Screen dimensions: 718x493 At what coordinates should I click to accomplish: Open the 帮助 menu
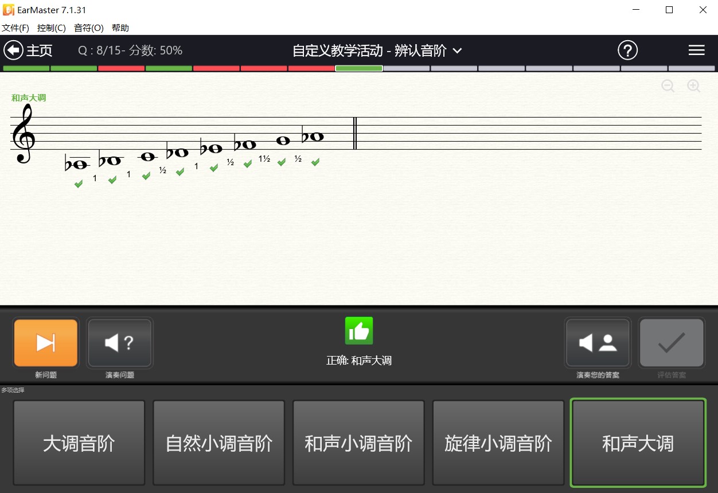click(120, 28)
